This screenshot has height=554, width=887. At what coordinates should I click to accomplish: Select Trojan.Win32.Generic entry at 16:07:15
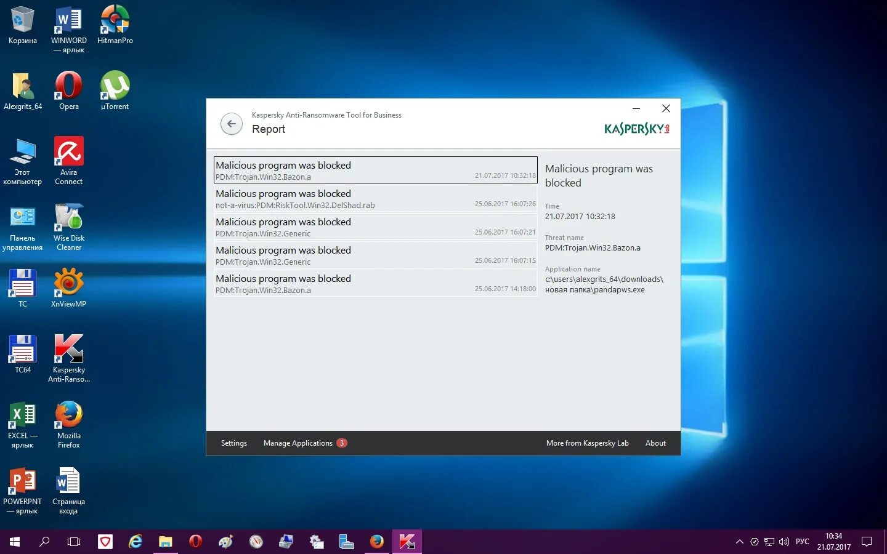tap(376, 255)
